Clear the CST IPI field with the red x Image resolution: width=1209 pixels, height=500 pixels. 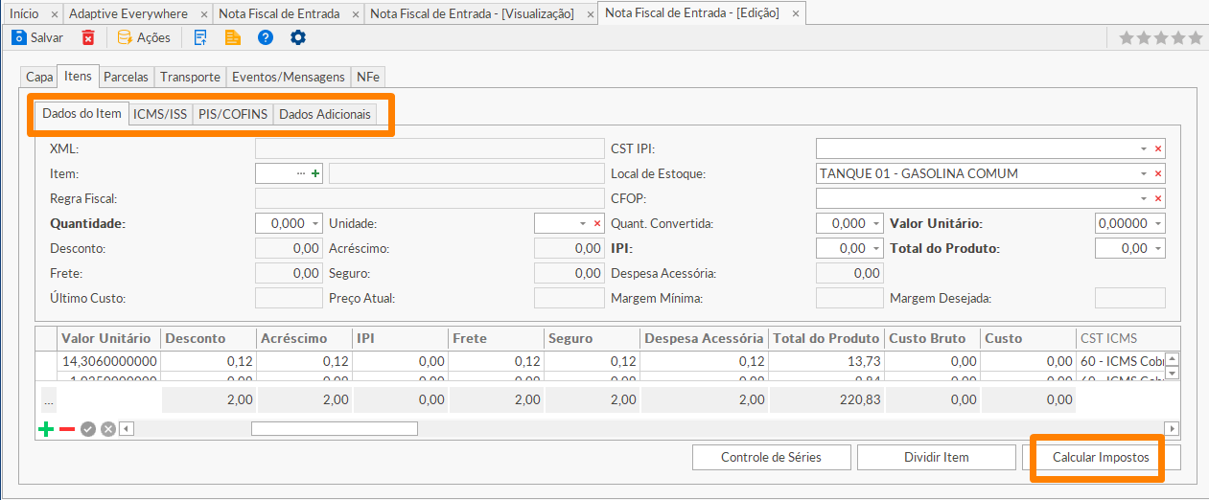(x=1158, y=149)
